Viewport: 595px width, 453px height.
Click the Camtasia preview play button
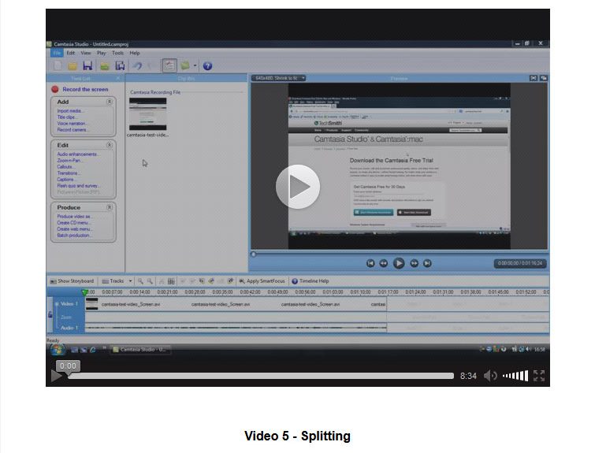[399, 263]
